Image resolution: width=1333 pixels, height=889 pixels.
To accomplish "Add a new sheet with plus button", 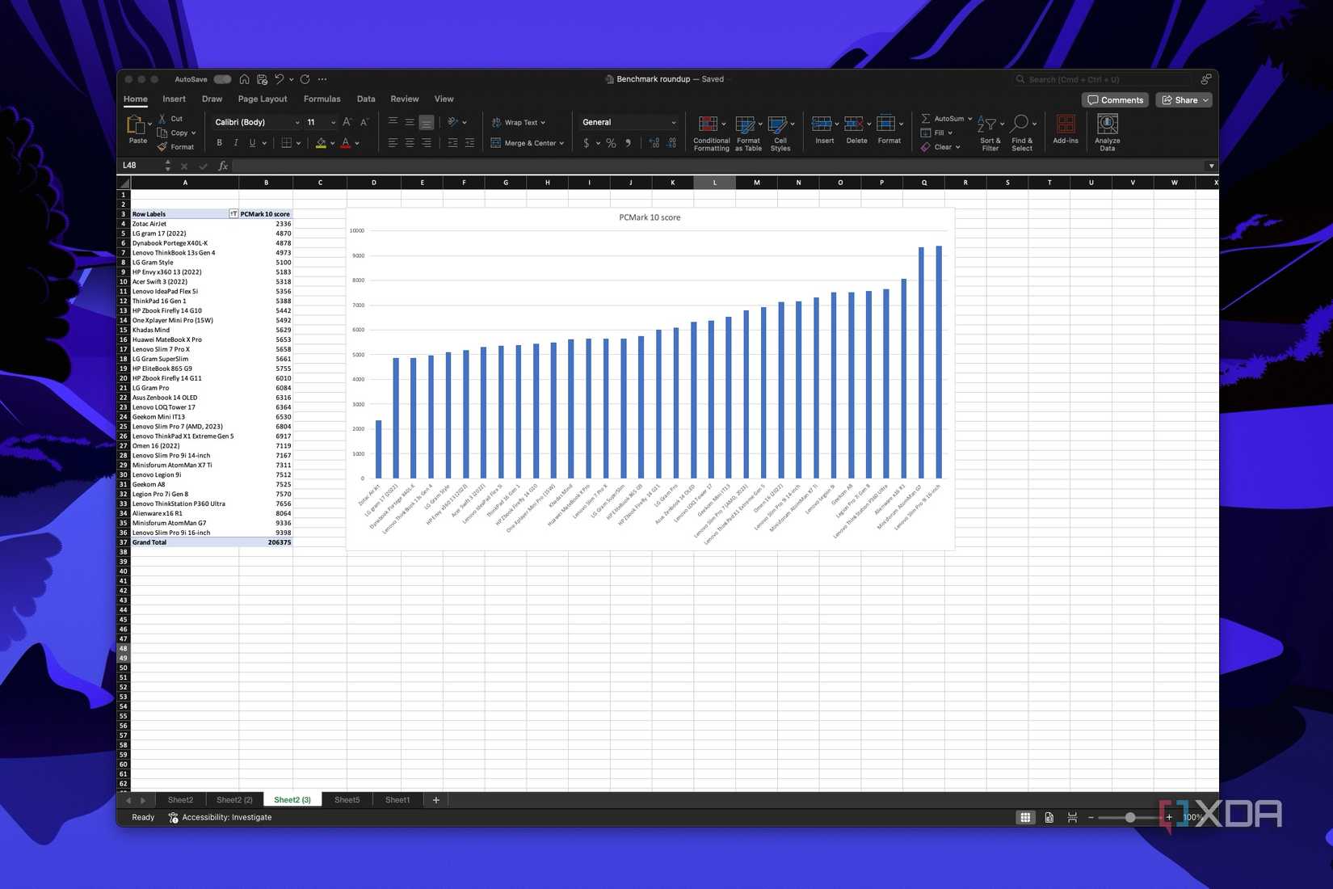I will coord(436,800).
